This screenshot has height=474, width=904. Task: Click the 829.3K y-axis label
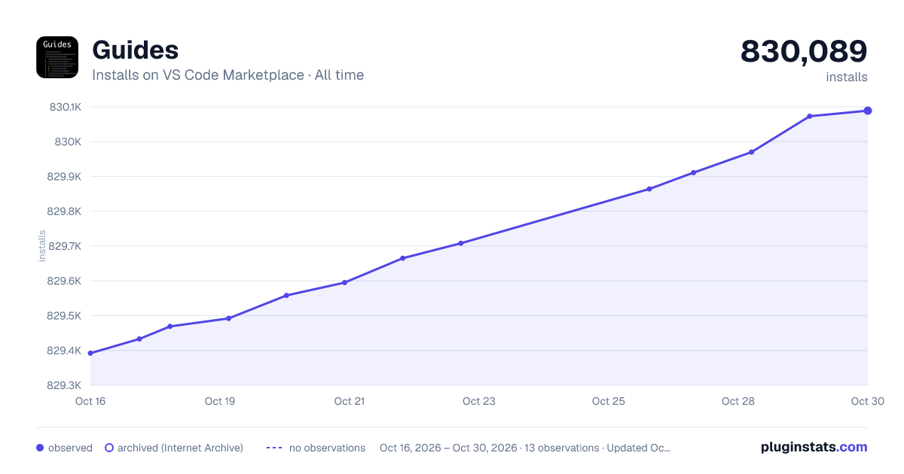pos(65,385)
